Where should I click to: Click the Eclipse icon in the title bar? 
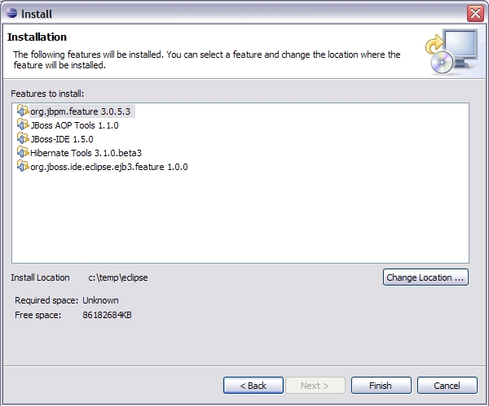[12, 13]
